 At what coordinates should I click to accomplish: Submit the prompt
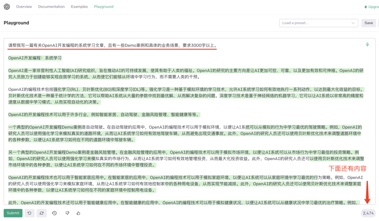tap(13, 213)
